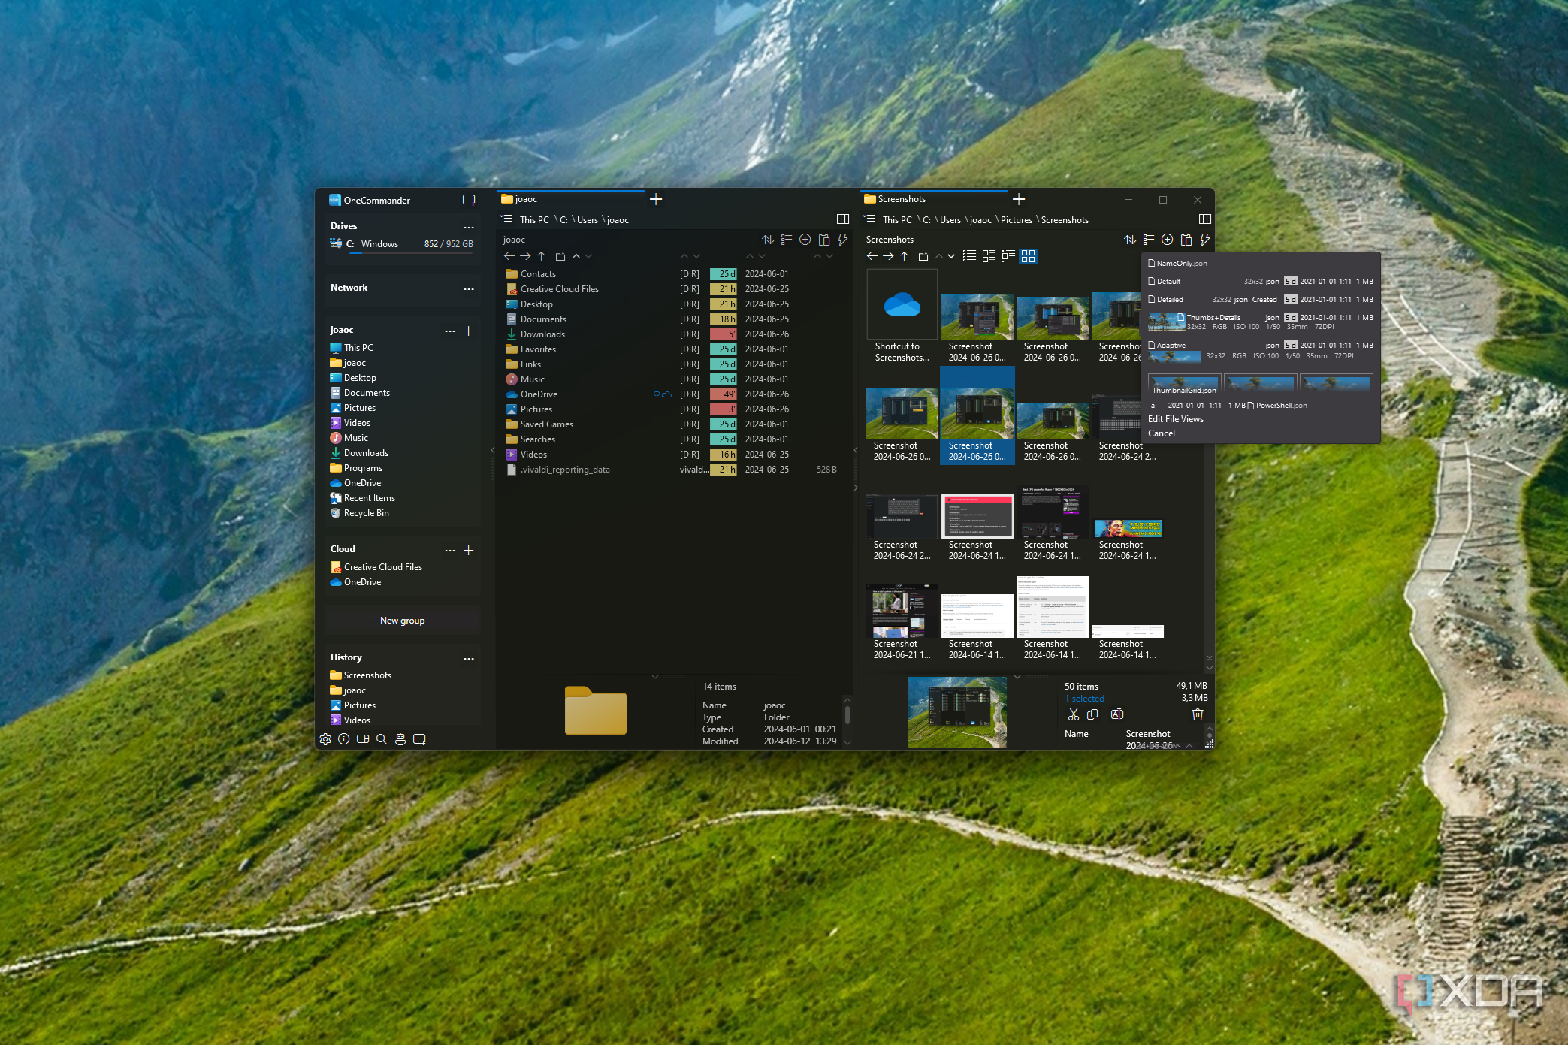Switch Screenshots pane to plain list view

pyautogui.click(x=970, y=256)
